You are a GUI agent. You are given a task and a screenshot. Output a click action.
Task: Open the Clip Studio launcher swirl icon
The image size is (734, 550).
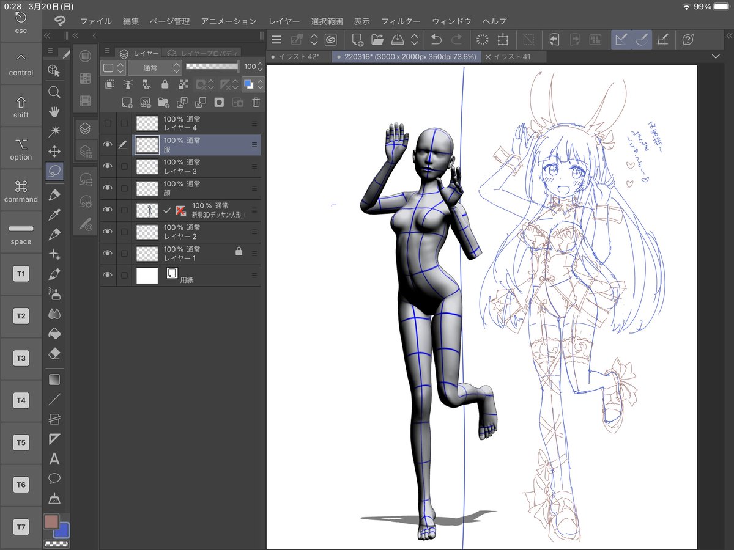[331, 40]
